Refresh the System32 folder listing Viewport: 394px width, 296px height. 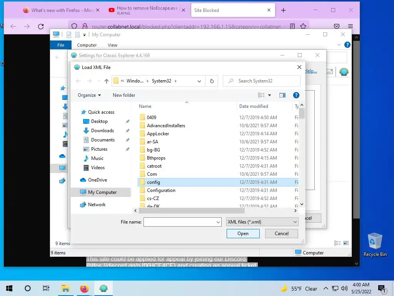point(212,81)
